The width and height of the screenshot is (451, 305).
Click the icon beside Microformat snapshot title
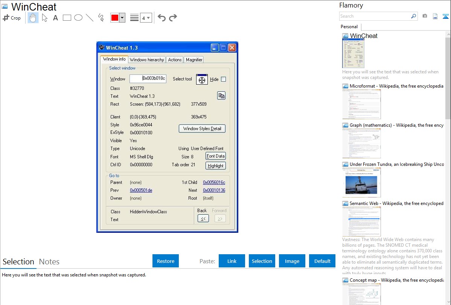345,86
